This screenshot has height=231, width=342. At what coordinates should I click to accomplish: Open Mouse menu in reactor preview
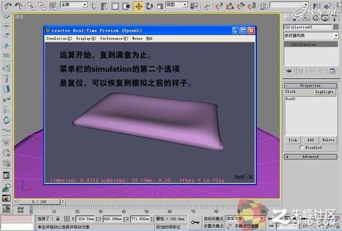[137, 38]
